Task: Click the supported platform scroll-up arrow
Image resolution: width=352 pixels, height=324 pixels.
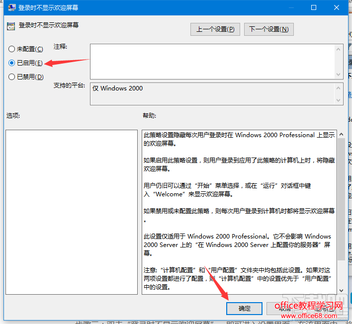Action: pos(338,88)
